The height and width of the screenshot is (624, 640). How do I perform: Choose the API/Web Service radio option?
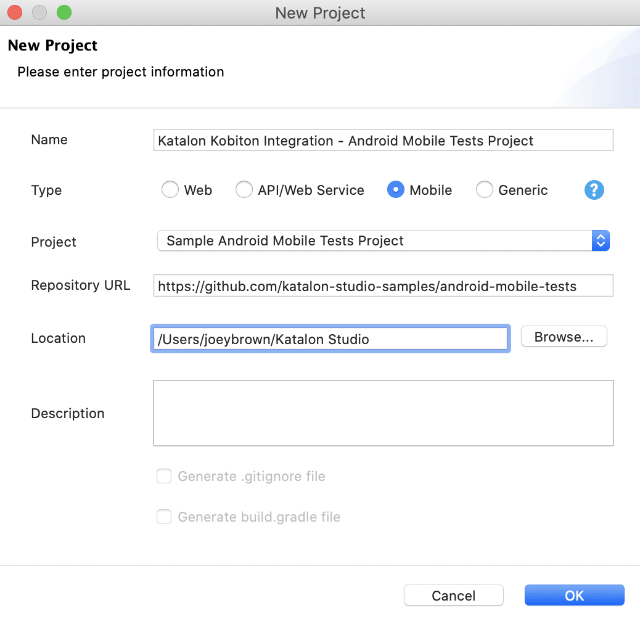244,190
